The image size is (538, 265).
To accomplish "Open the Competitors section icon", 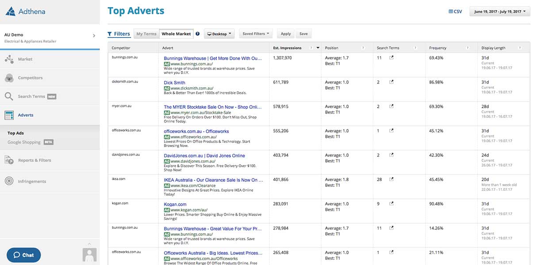I will (x=9, y=78).
